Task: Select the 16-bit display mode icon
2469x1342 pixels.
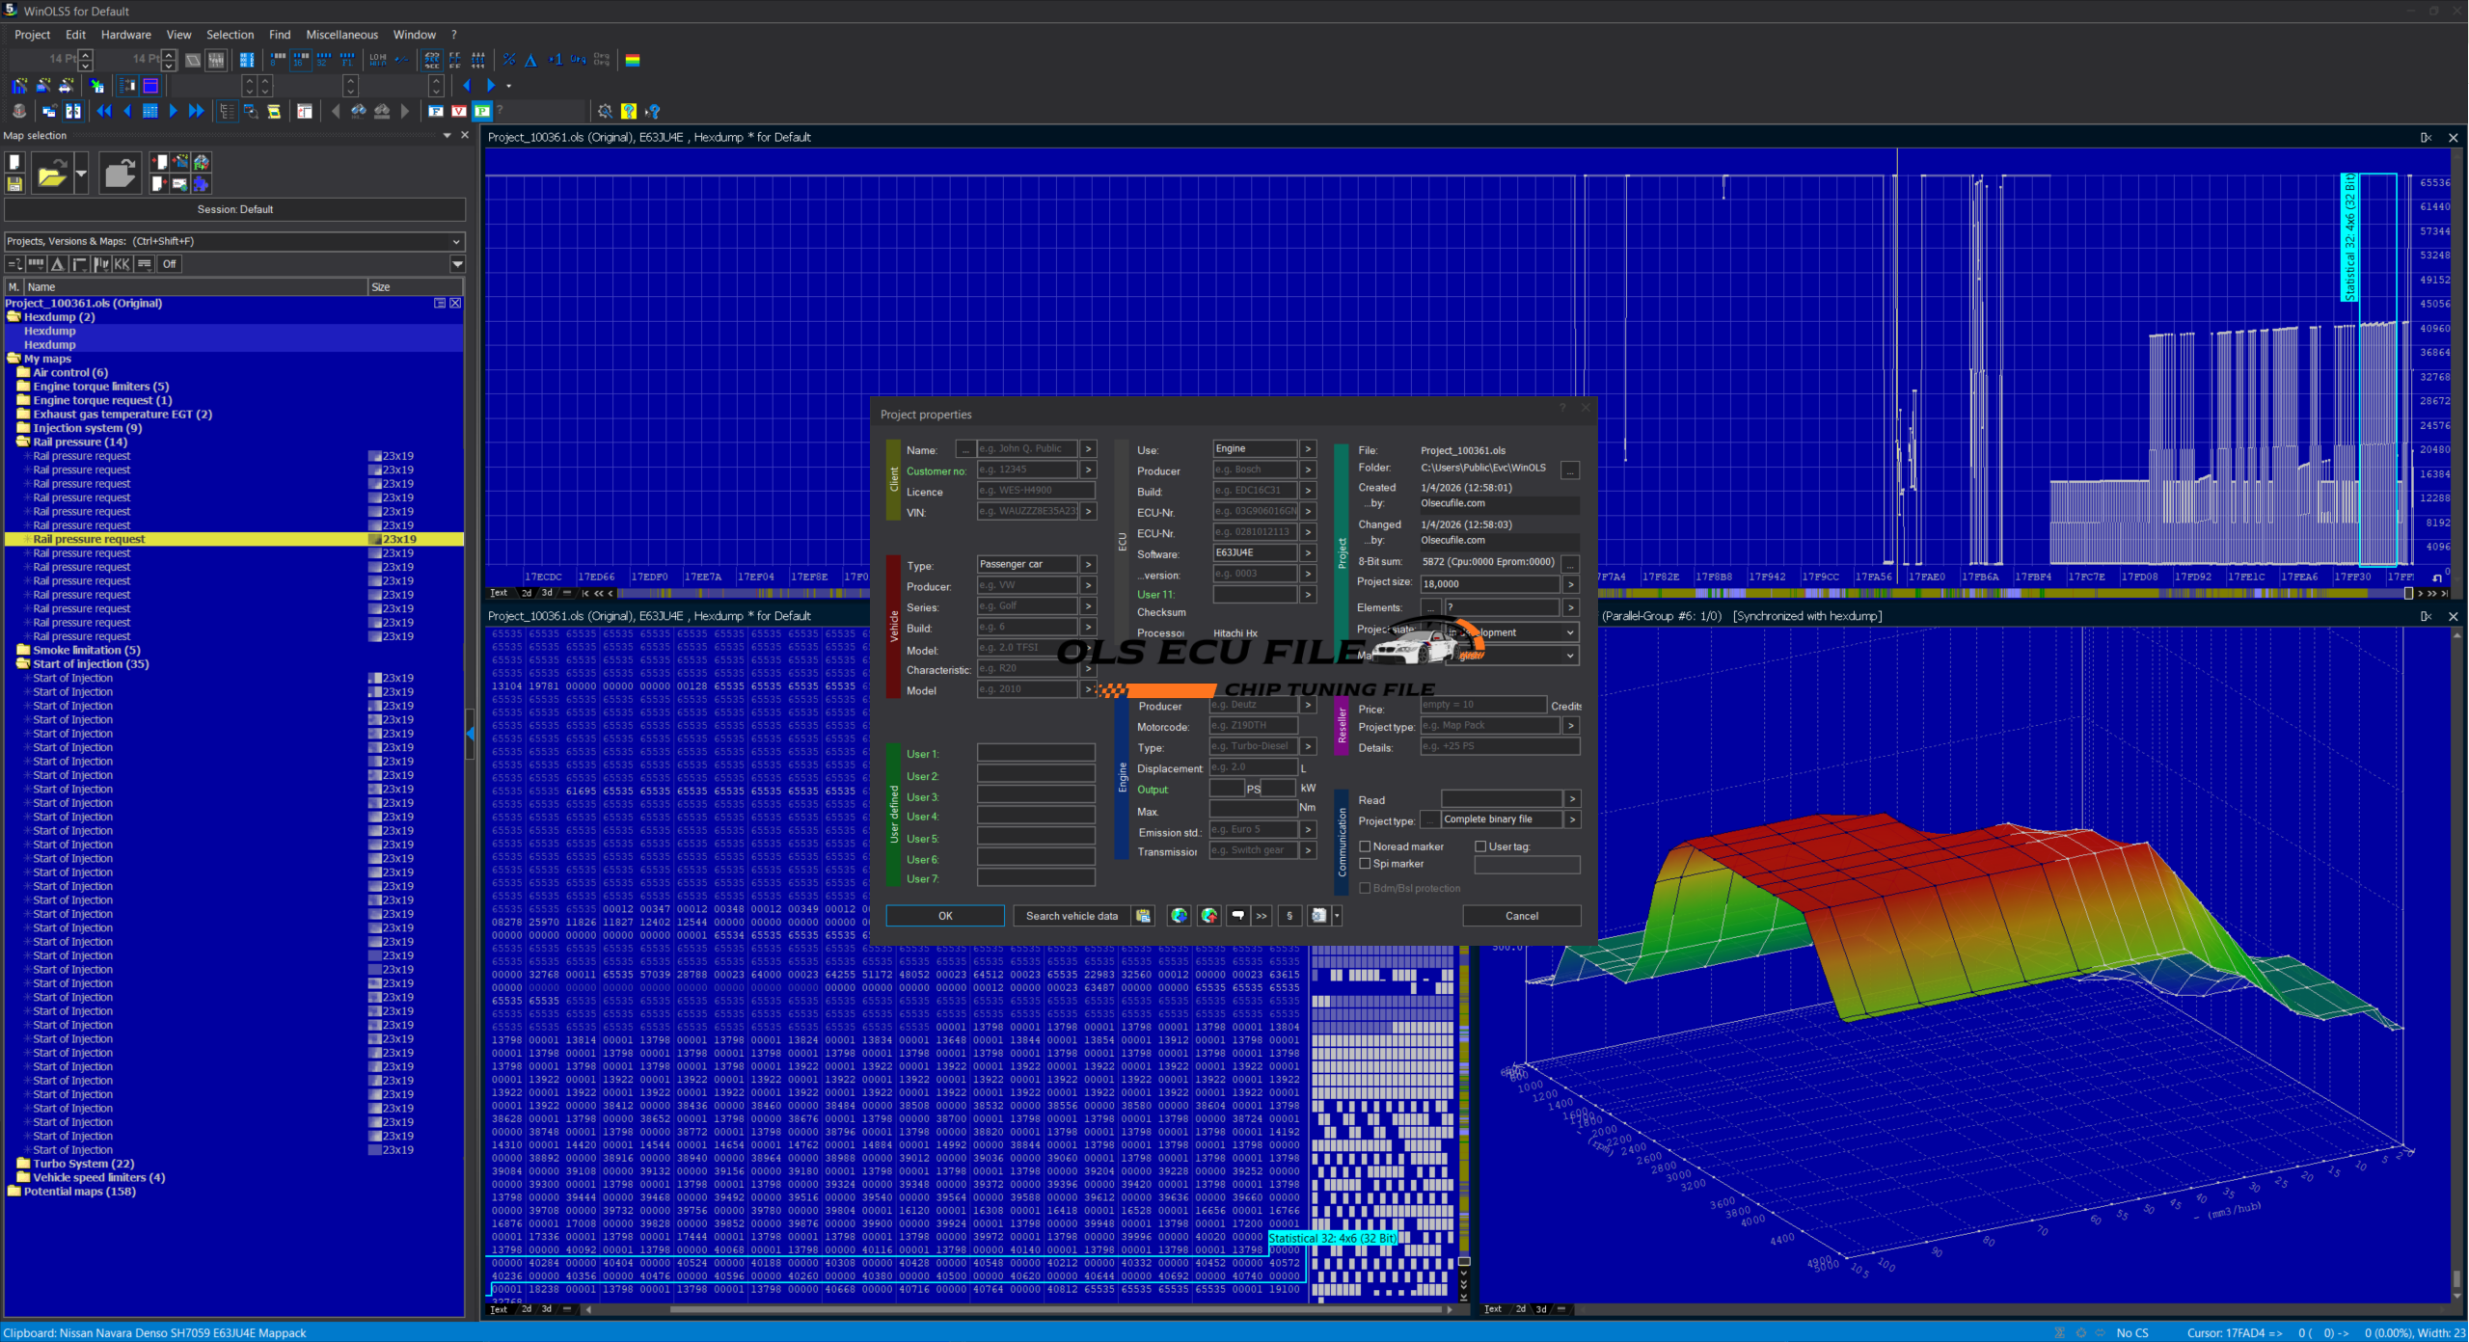Action: (301, 60)
